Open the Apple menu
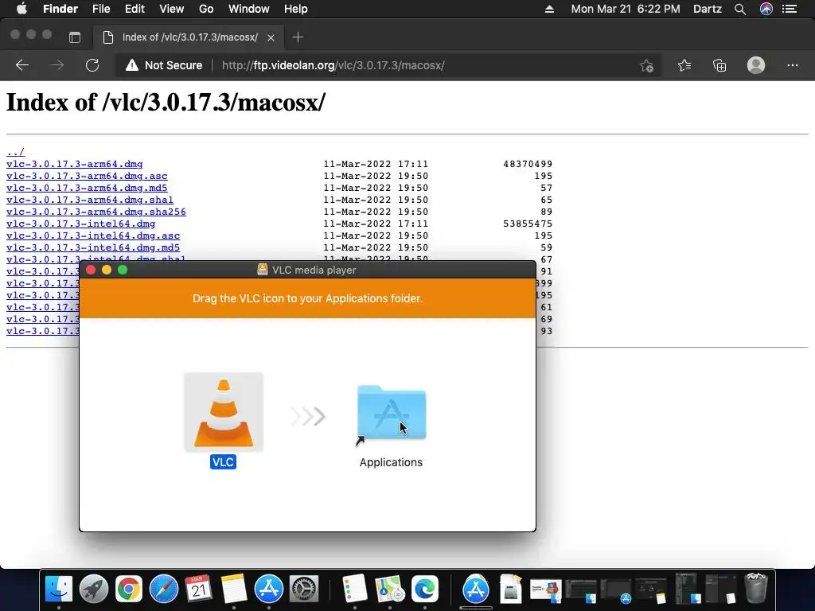815x611 pixels. pos(21,9)
